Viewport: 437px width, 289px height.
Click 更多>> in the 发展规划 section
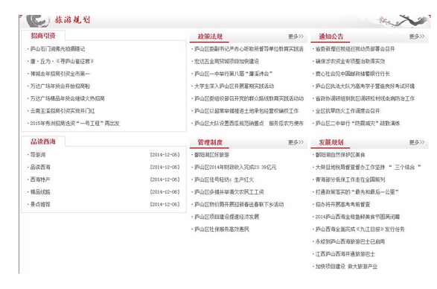(417, 142)
